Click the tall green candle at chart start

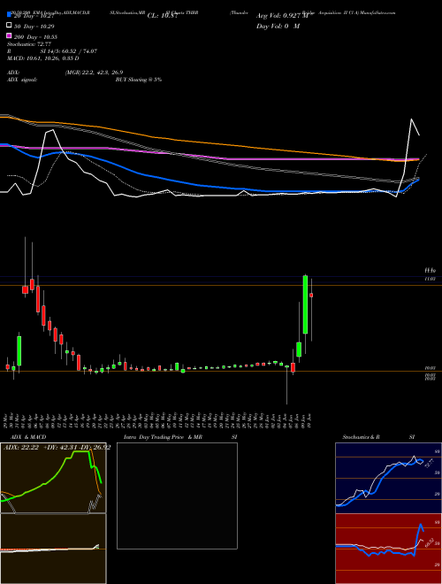coord(19,351)
